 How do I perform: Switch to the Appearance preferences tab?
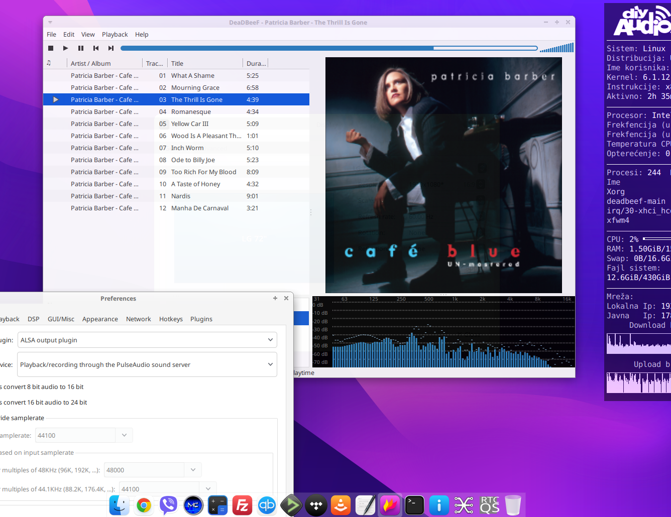pos(100,319)
